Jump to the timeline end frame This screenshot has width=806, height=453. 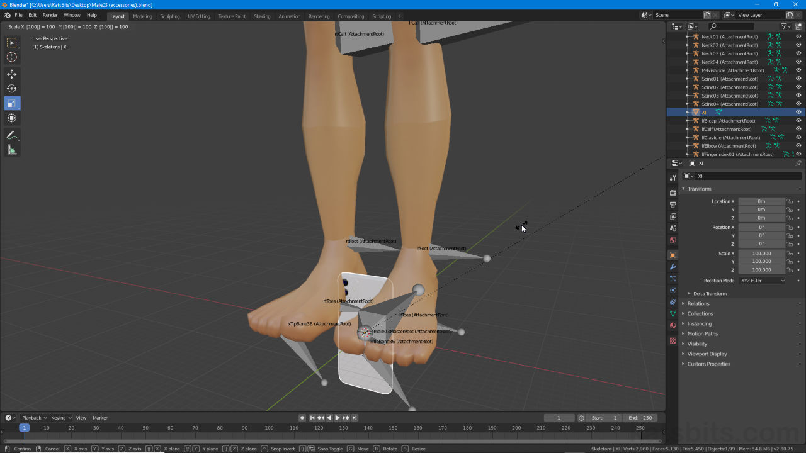[355, 418]
